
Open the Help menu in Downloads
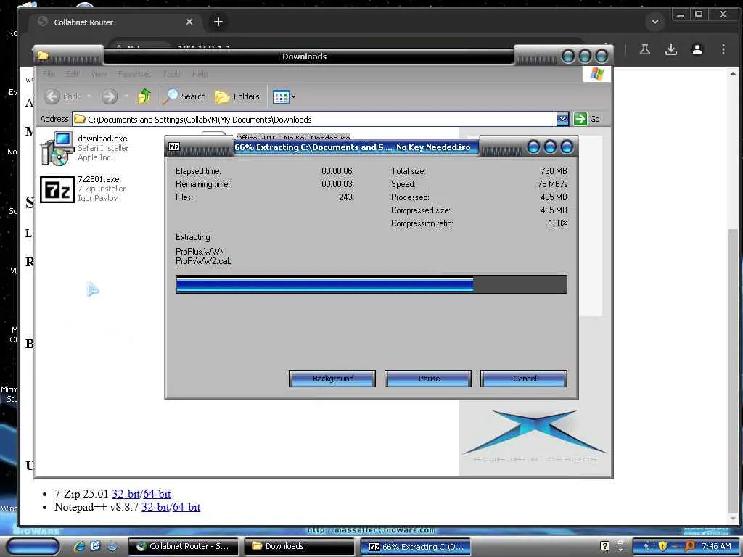pyautogui.click(x=200, y=74)
